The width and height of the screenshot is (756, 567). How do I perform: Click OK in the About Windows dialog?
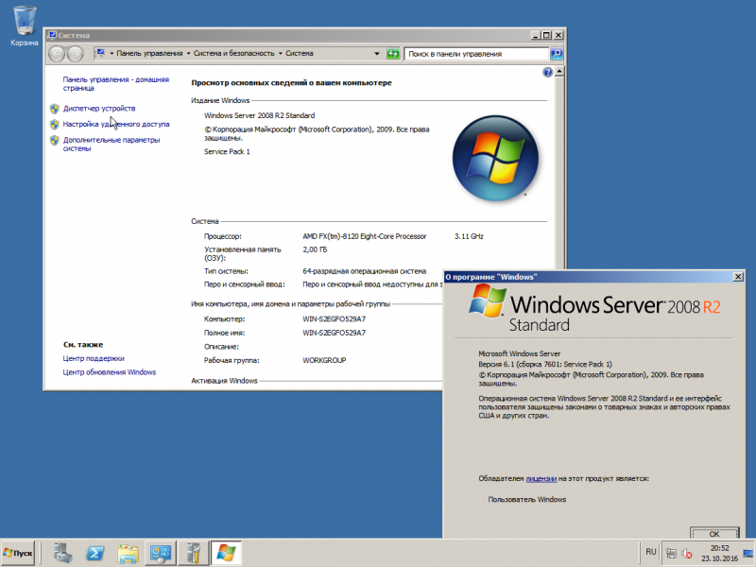pos(714,533)
